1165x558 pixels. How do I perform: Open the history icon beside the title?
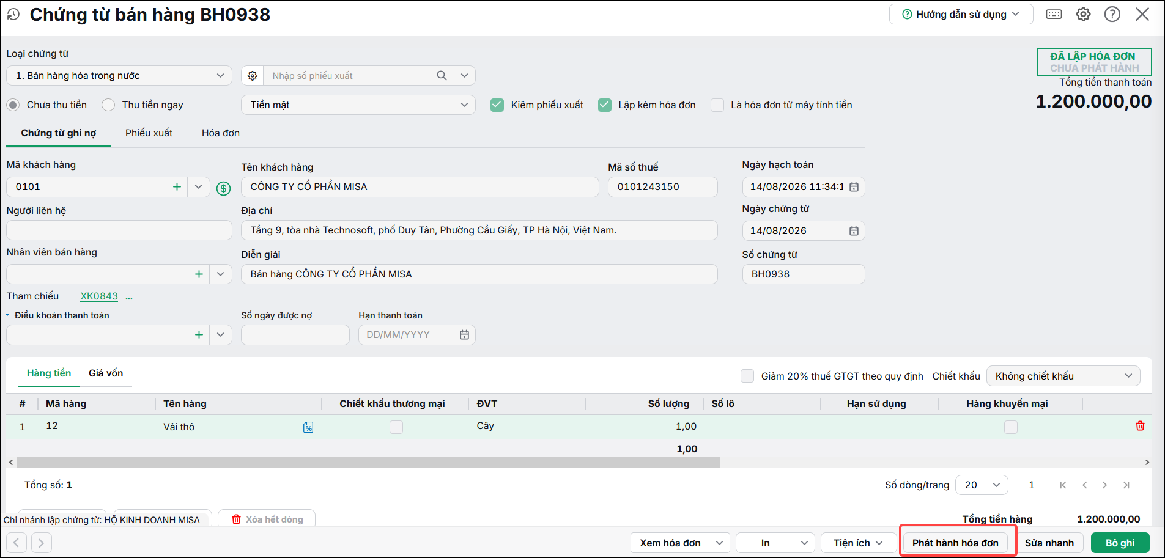point(13,14)
